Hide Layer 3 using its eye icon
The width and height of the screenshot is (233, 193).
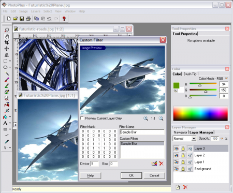[x=177, y=149]
